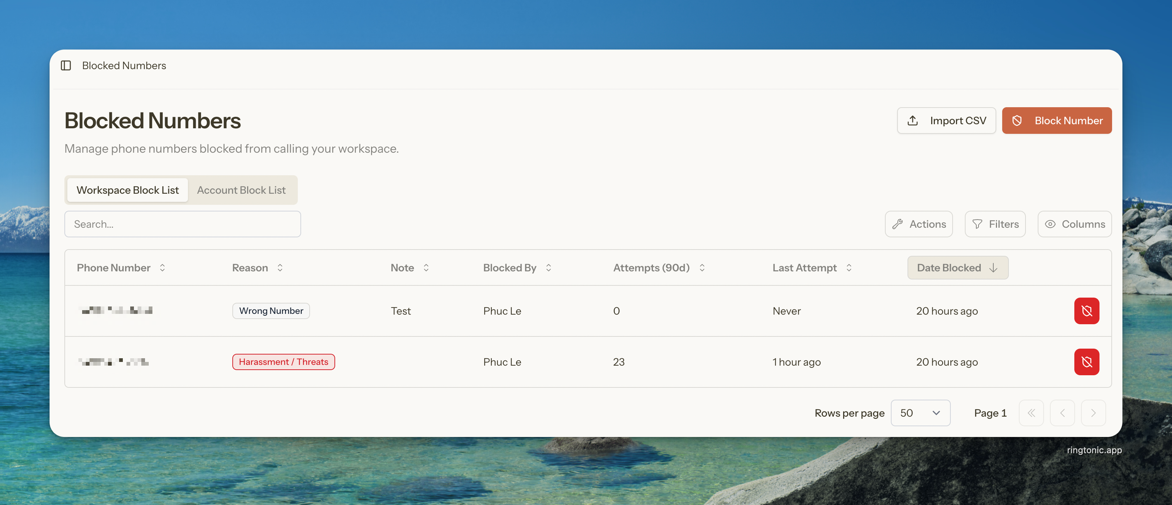Click the Import CSV upload button
The height and width of the screenshot is (505, 1172).
point(946,121)
